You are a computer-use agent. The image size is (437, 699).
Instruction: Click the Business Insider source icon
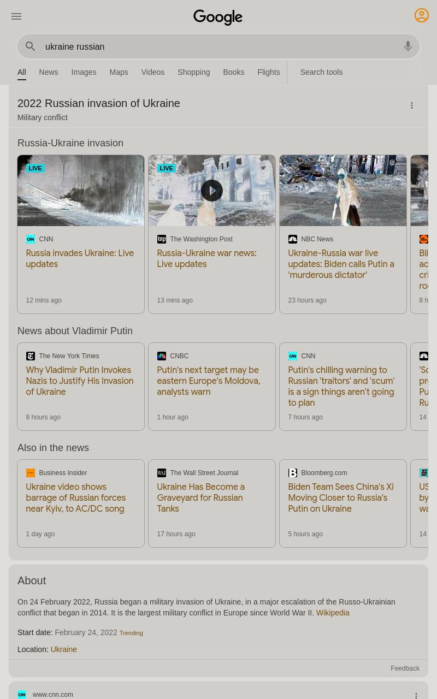pyautogui.click(x=31, y=473)
